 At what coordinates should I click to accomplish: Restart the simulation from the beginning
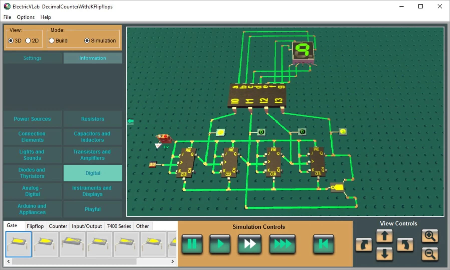323,244
